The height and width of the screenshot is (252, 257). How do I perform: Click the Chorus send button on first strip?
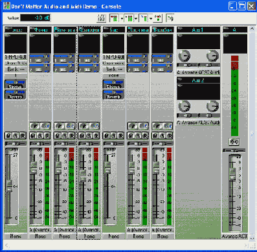coord(16,86)
